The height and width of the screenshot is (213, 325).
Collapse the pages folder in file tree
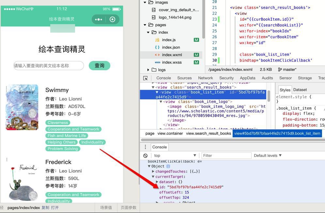[145, 25]
